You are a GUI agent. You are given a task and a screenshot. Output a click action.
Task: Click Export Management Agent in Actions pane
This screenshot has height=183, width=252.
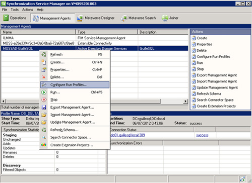click(217, 75)
